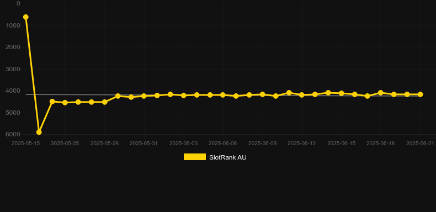436x212 pixels.
Task: Click the 2000 y-axis label
Action: coord(13,47)
